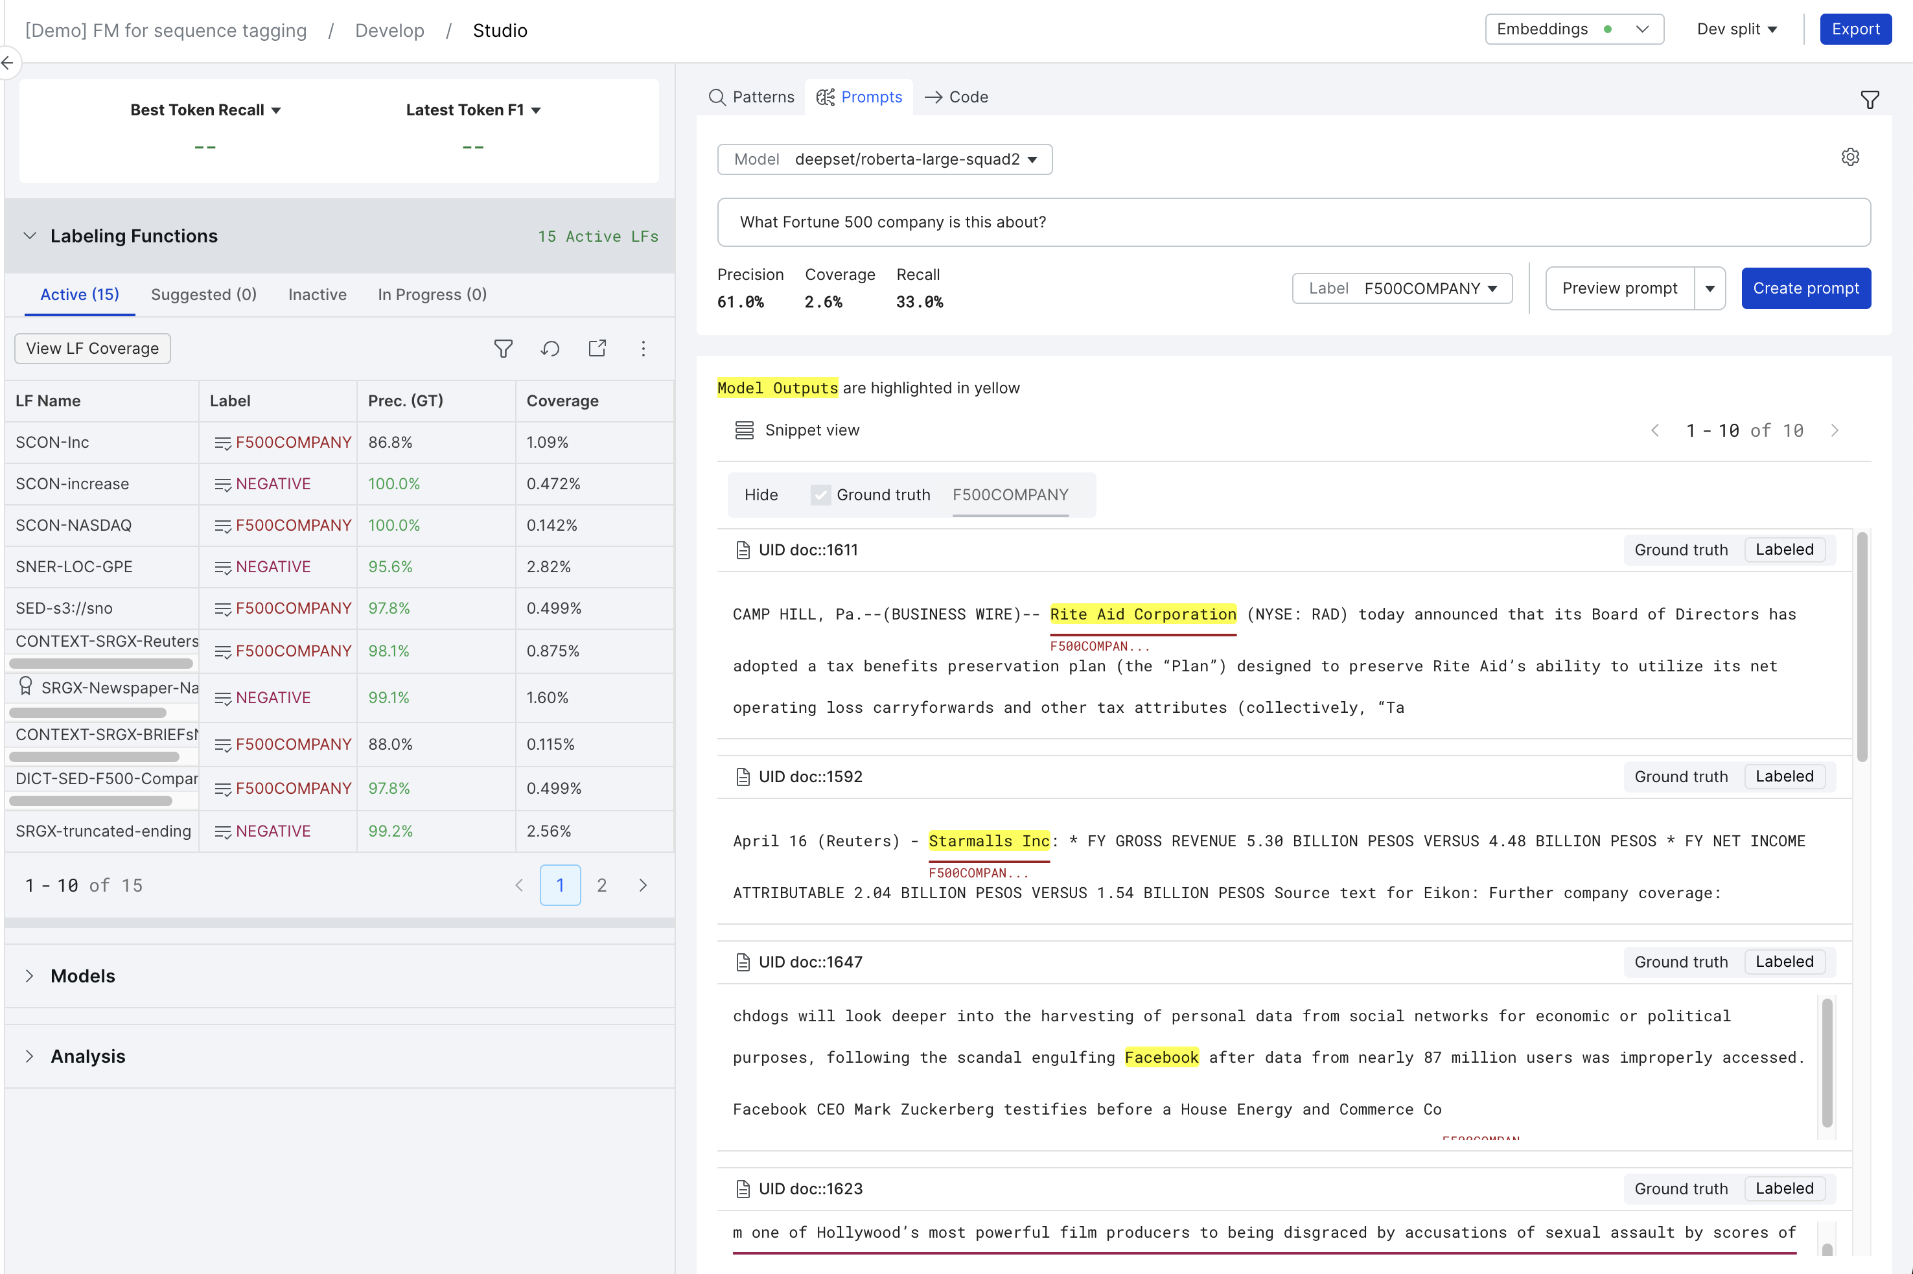
Task: Open the three-dot more options menu
Action: [x=643, y=349]
